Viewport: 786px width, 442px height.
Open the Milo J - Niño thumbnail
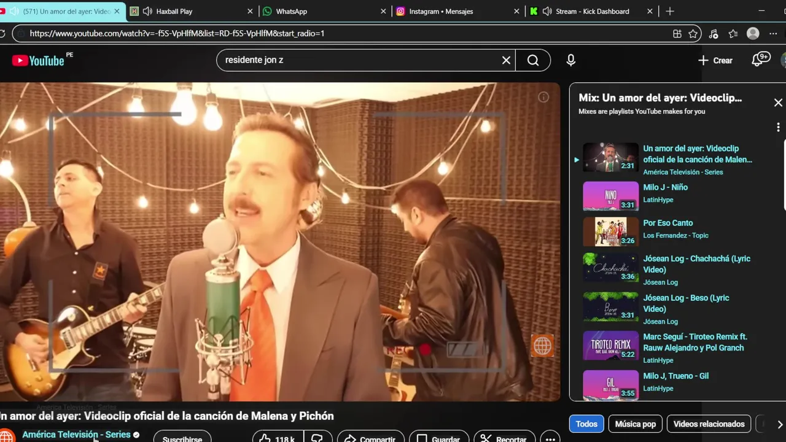tap(610, 196)
